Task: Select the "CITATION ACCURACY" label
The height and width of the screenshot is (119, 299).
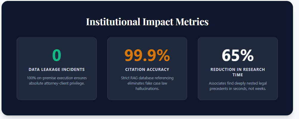Action: (x=147, y=69)
